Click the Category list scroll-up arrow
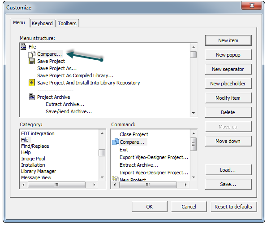The width and height of the screenshot is (267, 226). tap(102, 133)
